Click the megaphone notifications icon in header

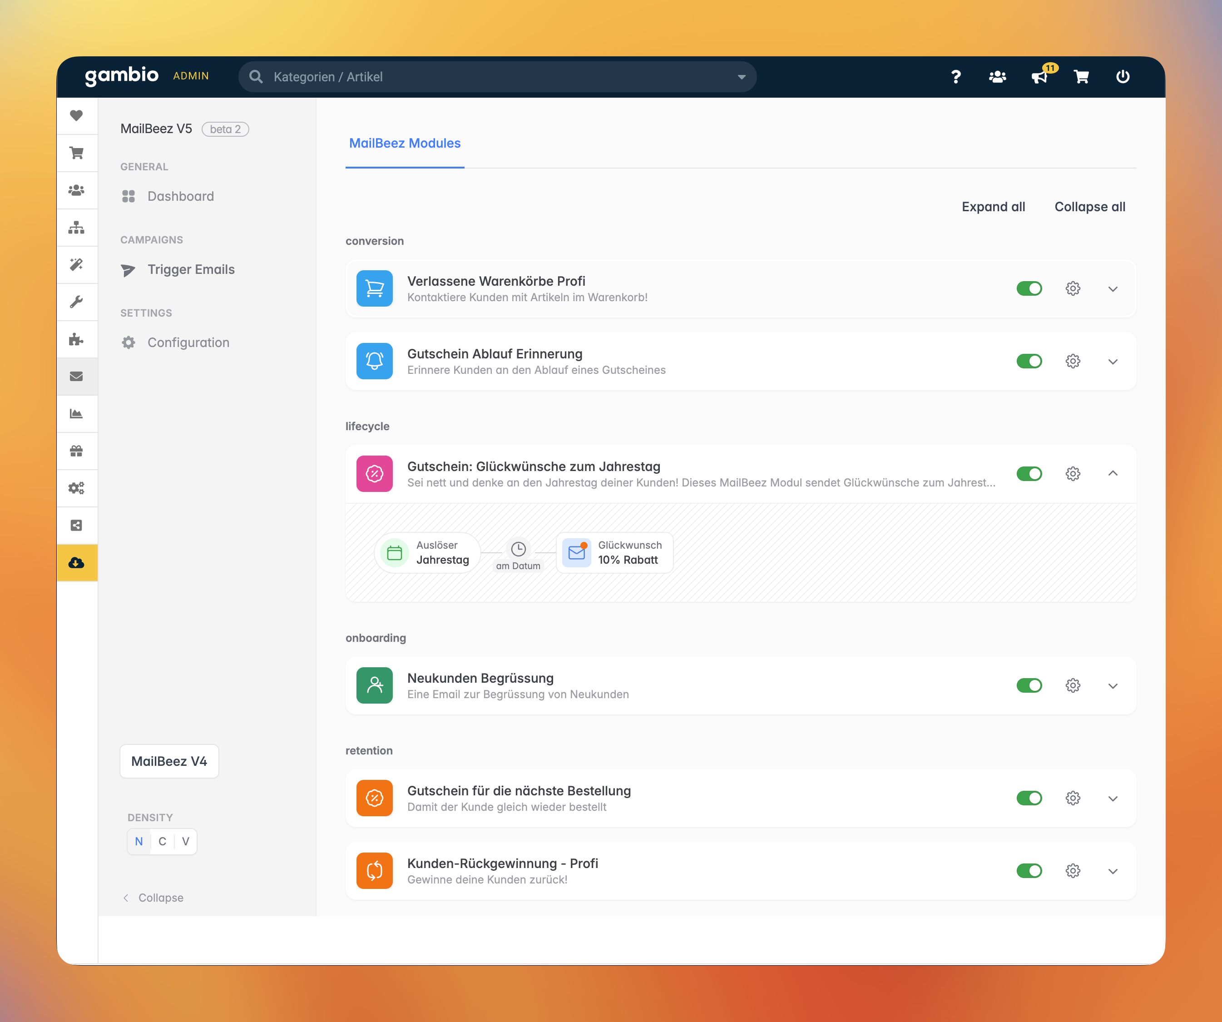point(1039,77)
